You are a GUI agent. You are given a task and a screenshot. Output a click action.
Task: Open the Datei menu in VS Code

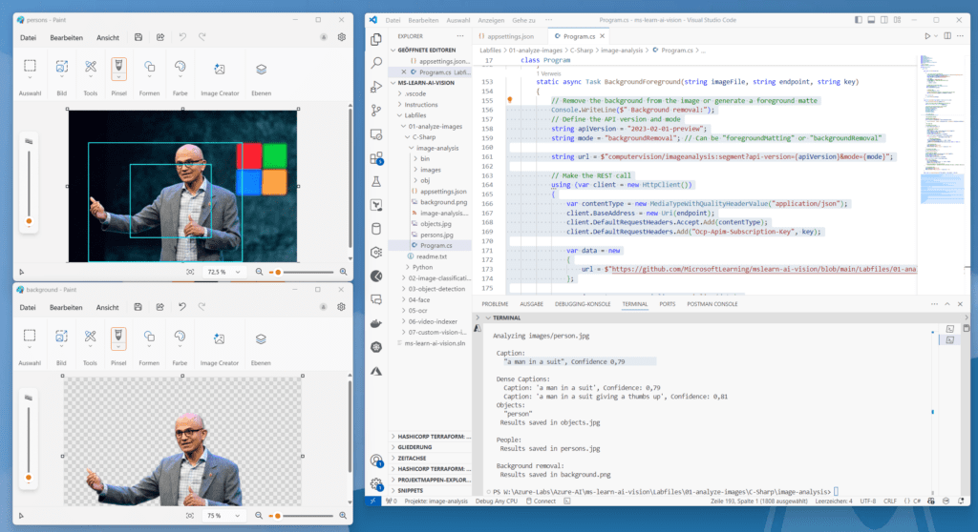(393, 20)
